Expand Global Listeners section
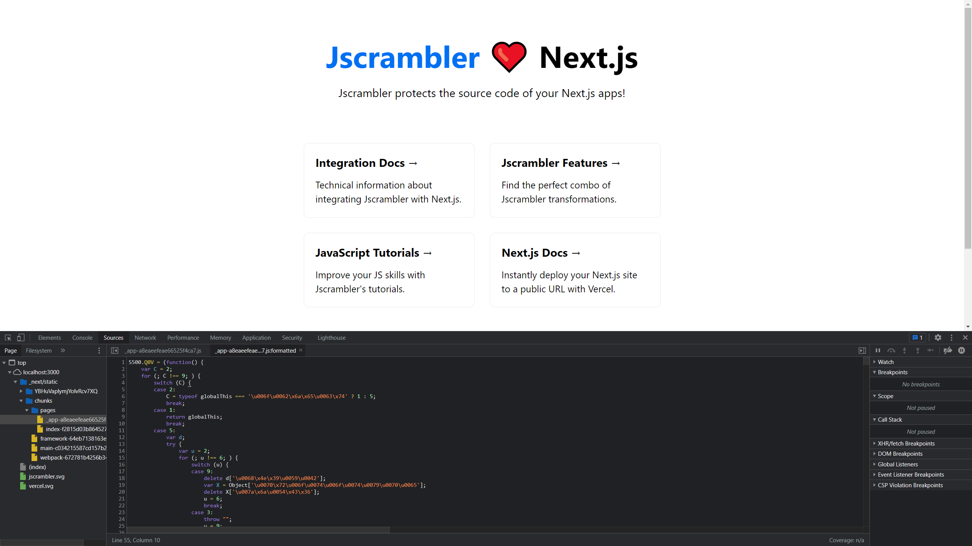 (921, 464)
